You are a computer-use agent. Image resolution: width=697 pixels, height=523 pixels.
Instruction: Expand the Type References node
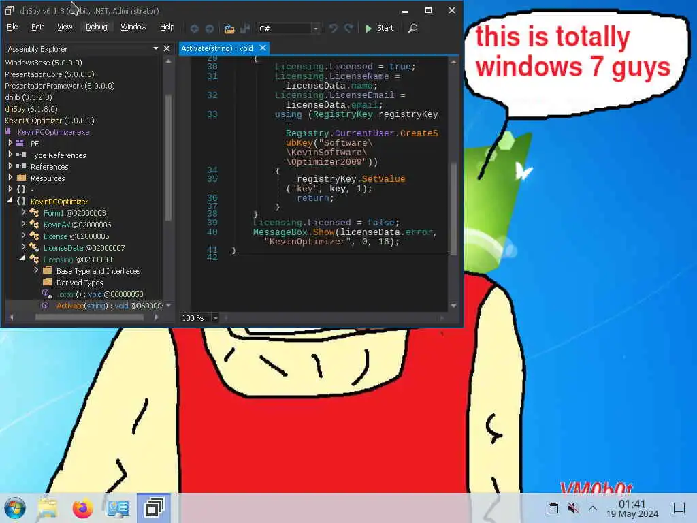coord(10,155)
